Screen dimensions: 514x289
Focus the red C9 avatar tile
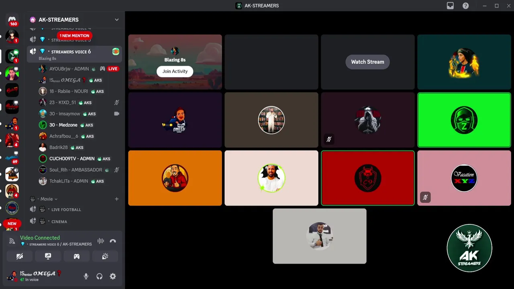coord(367,178)
